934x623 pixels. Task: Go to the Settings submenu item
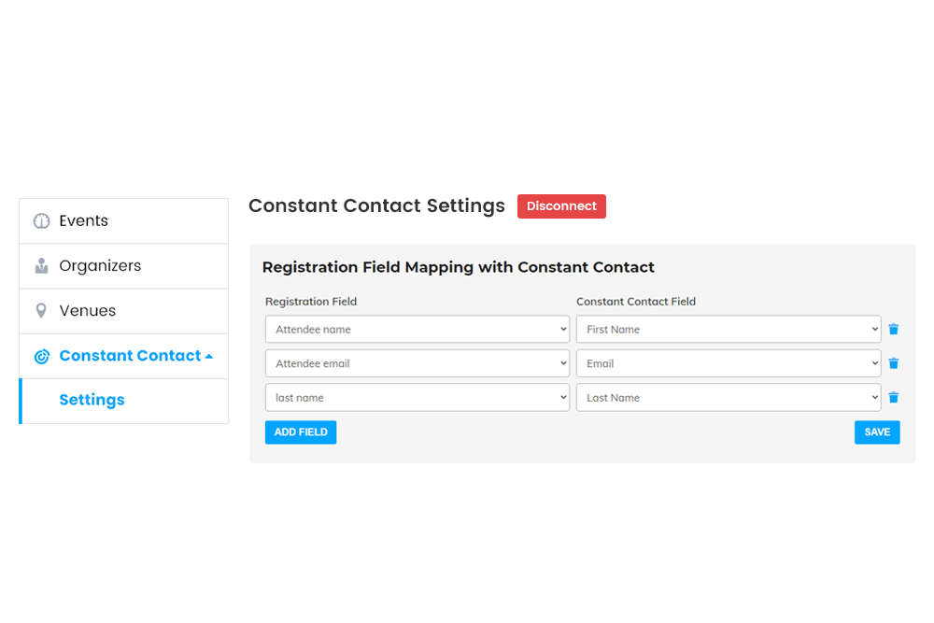pos(92,400)
